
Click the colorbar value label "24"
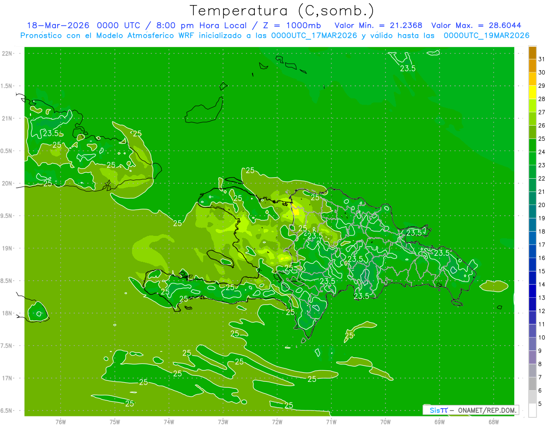click(542, 152)
